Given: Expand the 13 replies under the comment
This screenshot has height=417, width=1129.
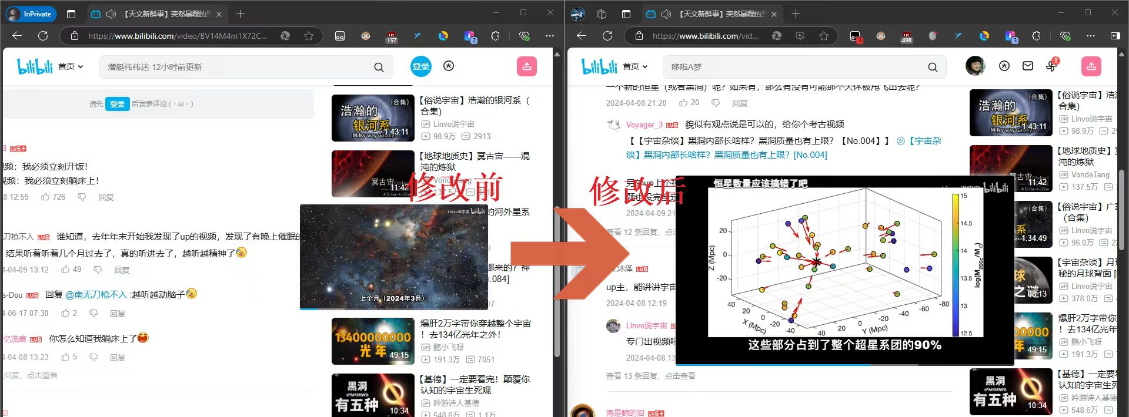Looking at the screenshot, I should (650, 375).
